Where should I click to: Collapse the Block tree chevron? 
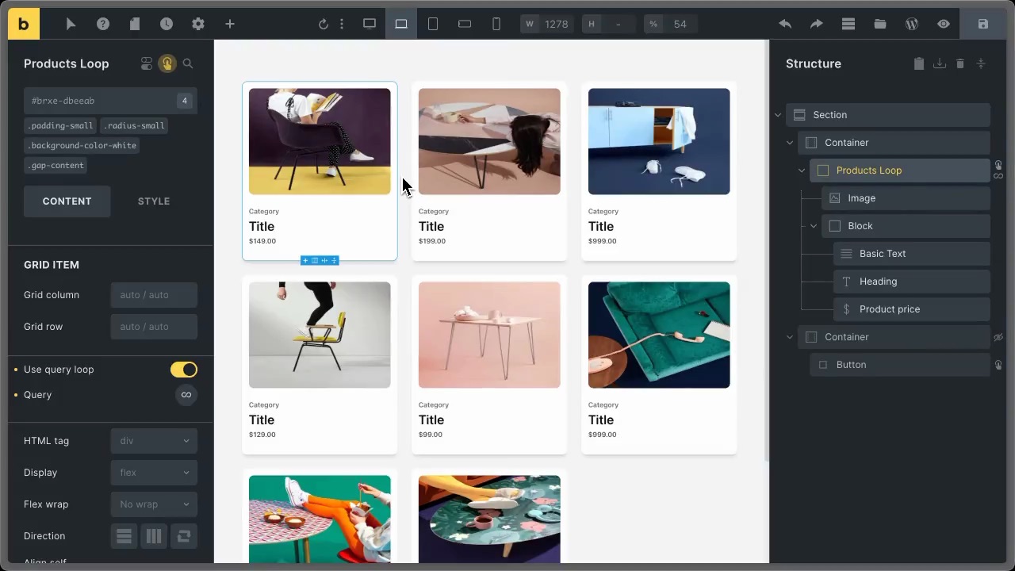pyautogui.click(x=814, y=226)
